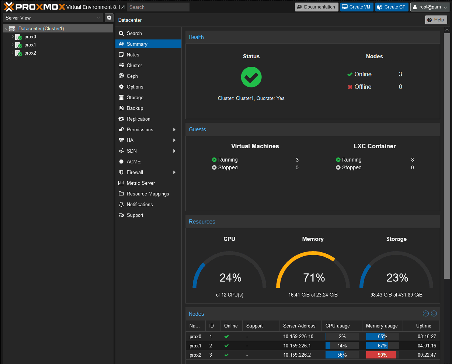Viewport: 452px width, 364px height.
Task: Open the Replication section label
Action: click(139, 119)
